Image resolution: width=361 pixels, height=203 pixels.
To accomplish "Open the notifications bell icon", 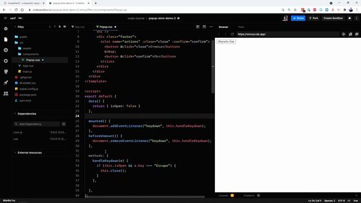I will pos(350,18).
